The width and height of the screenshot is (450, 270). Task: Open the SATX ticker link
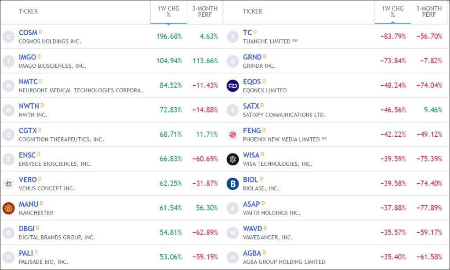[251, 106]
